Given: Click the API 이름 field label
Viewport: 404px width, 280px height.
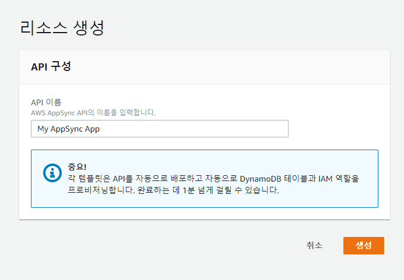Looking at the screenshot, I should [46, 102].
